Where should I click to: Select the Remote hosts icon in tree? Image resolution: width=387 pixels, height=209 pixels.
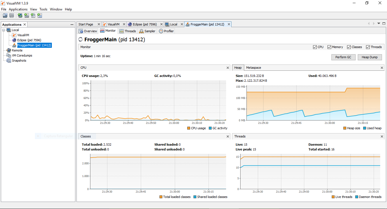click(9, 50)
